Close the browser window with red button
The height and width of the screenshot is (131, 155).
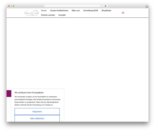pos(9,6)
